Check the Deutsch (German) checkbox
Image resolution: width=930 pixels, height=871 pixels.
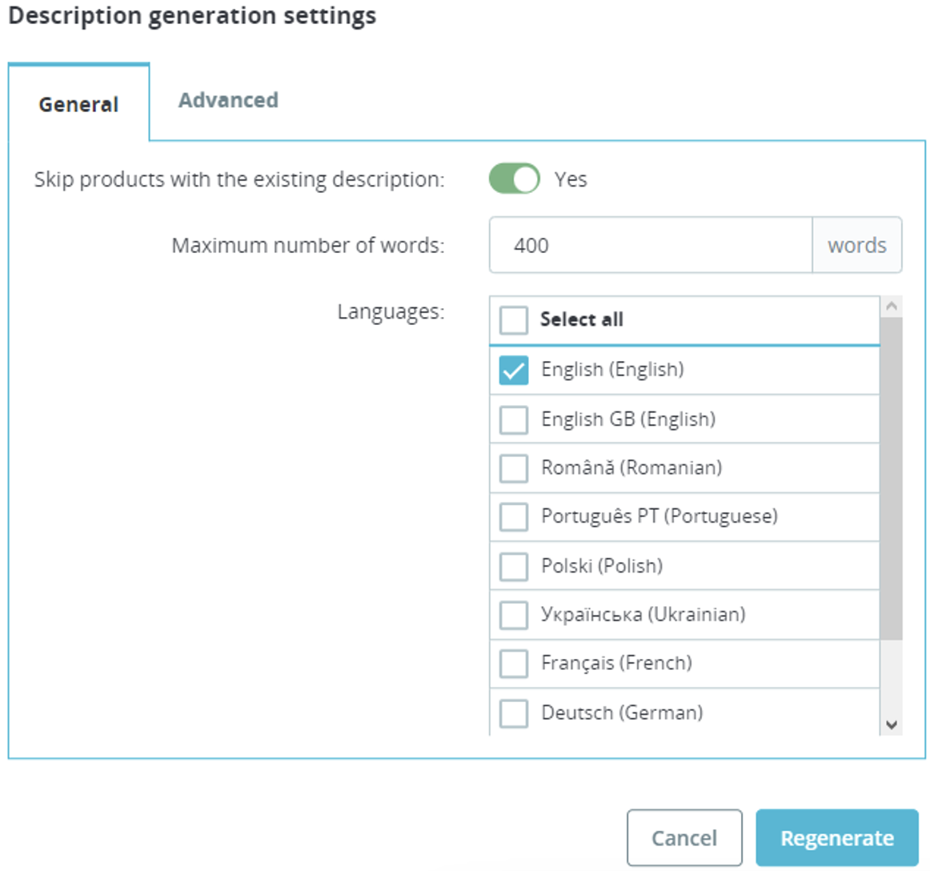point(514,712)
